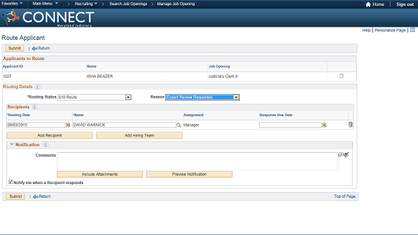Collapse the Notification section
Image resolution: width=418 pixels, height=235 pixels.
coord(12,144)
